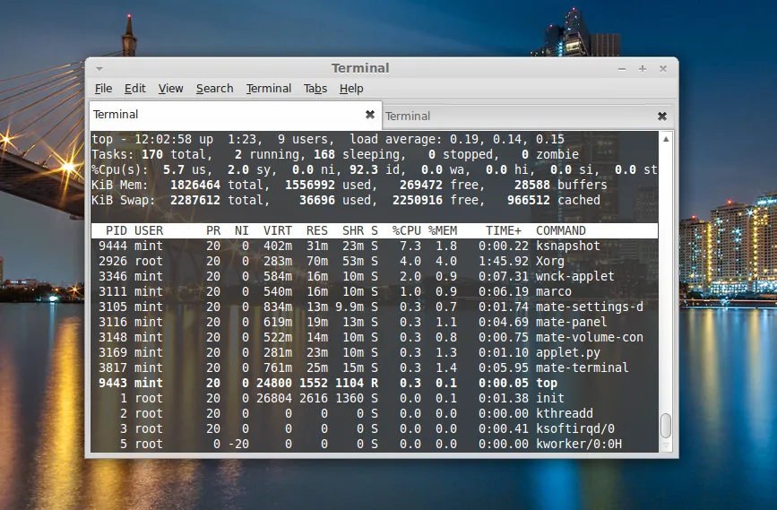Click PID 9444 in process list
This screenshot has width=777, height=510.
[113, 246]
